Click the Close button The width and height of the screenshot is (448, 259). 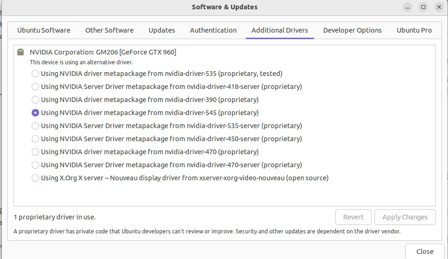coord(425,252)
